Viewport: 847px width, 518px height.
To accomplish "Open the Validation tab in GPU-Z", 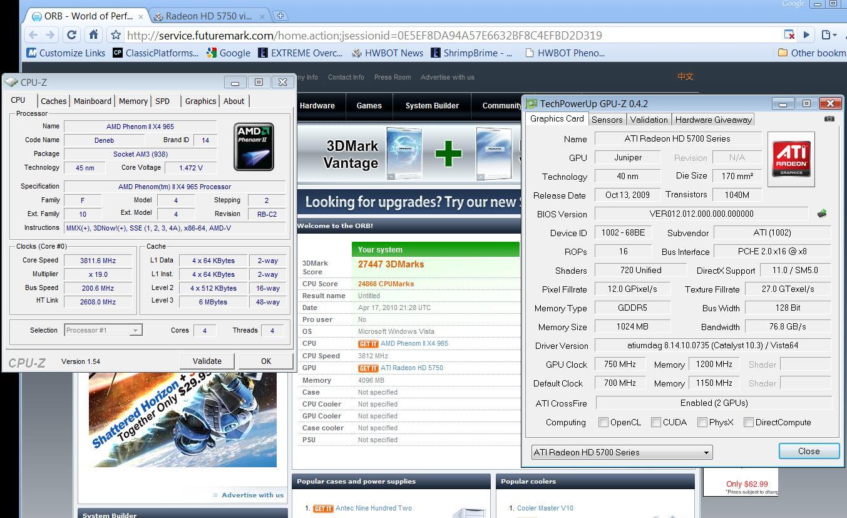I will pyautogui.click(x=649, y=119).
